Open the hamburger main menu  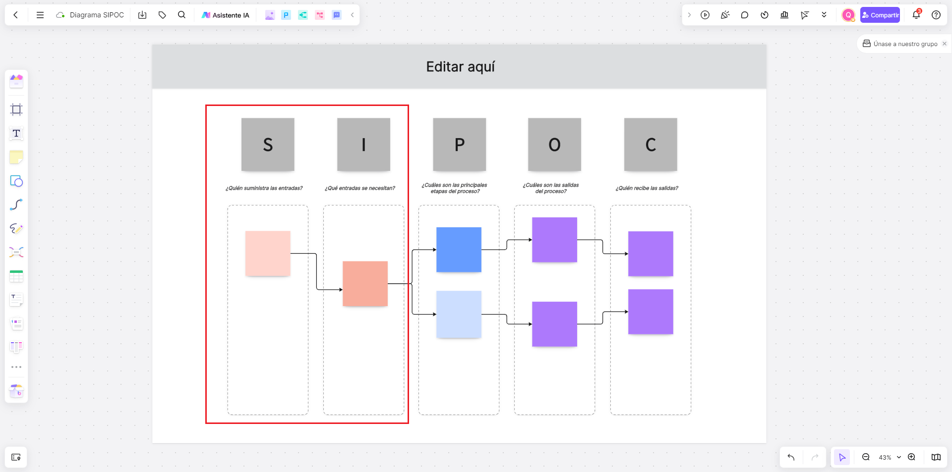pos(40,15)
